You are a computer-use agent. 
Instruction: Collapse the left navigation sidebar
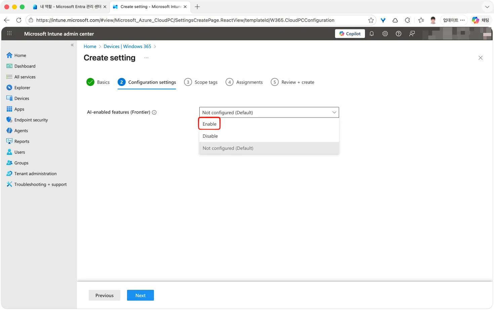(x=72, y=45)
